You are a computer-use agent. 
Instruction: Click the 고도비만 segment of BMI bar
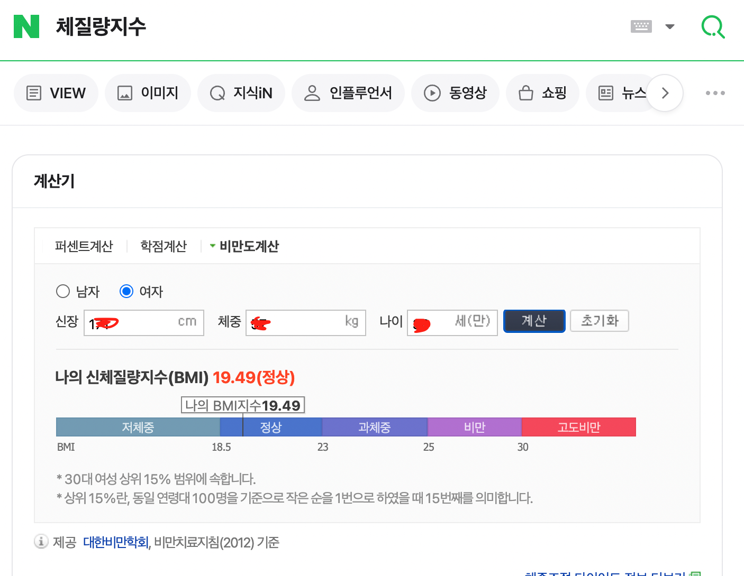[x=579, y=427]
